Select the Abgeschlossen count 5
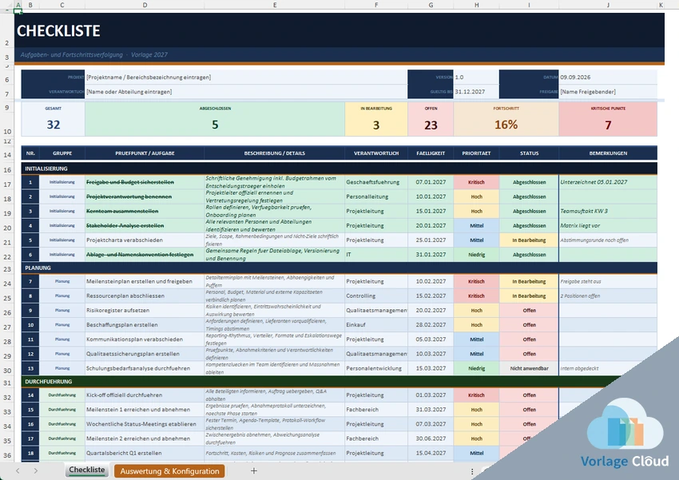The height and width of the screenshot is (480, 679). (x=215, y=125)
